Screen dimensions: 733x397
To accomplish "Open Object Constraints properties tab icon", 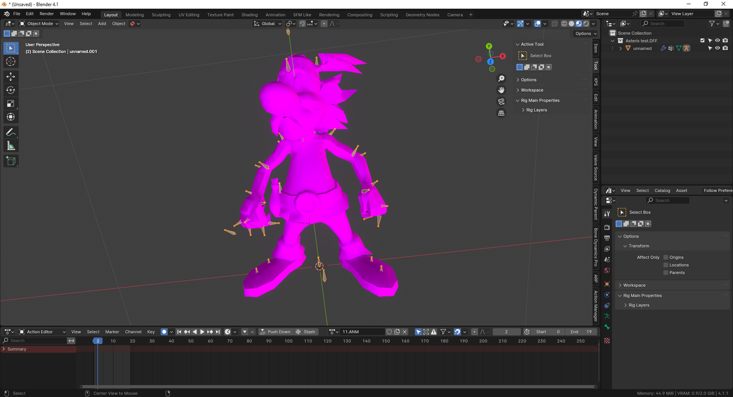I will click(607, 305).
